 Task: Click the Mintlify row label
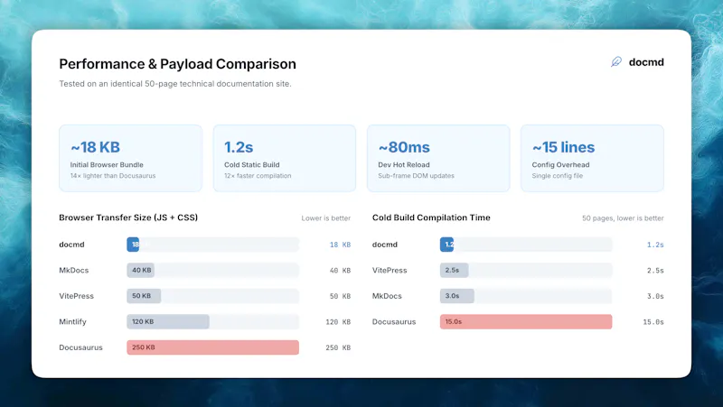(x=72, y=322)
